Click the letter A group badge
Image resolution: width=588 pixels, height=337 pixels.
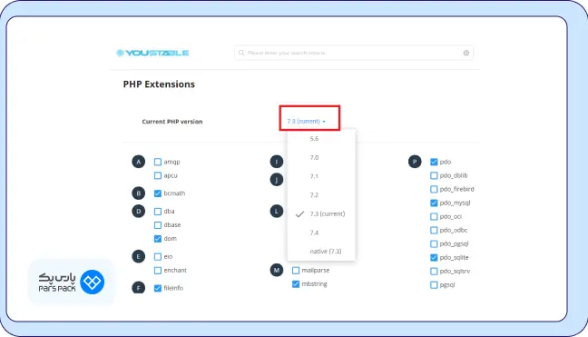tap(138, 162)
